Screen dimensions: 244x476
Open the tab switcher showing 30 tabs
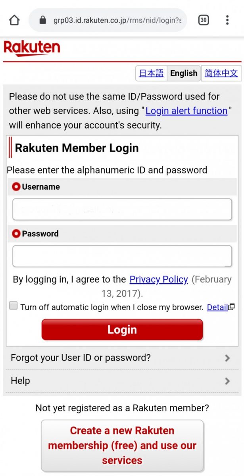click(x=204, y=20)
